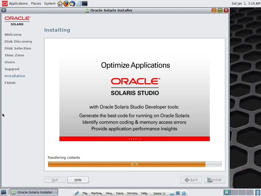Click the VirtualBox pin toolbar icon
Viewport: 261px width, 196px height.
[x=77, y=193]
